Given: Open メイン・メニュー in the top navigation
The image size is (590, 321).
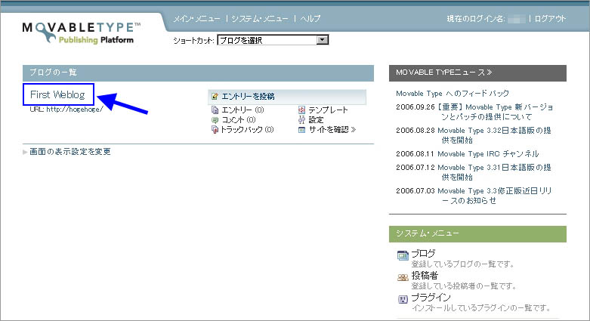Looking at the screenshot, I should click(x=196, y=18).
